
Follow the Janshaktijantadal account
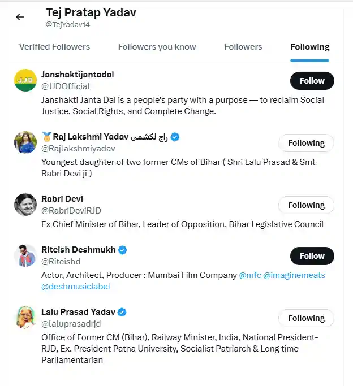(x=312, y=81)
